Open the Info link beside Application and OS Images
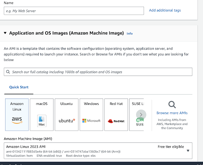 point(130,34)
